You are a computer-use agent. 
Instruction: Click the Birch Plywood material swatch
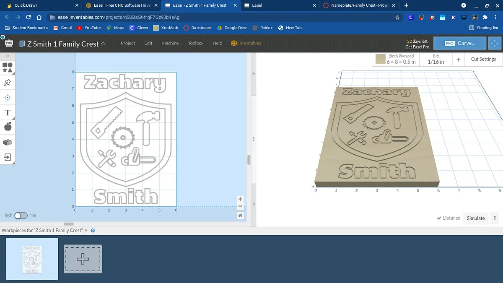381,59
